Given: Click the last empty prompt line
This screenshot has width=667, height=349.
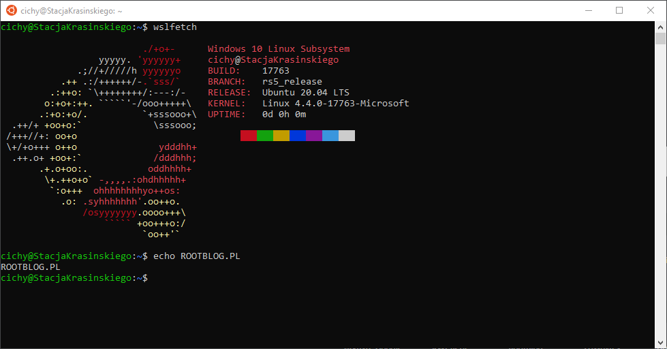Looking at the screenshot, I should pos(74,278).
